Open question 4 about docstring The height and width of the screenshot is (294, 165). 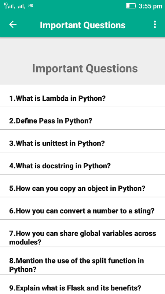[x=82, y=166]
